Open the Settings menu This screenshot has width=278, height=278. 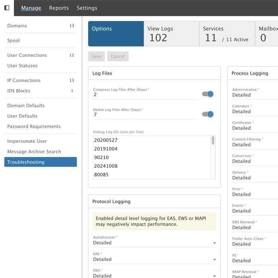pyautogui.click(x=87, y=8)
